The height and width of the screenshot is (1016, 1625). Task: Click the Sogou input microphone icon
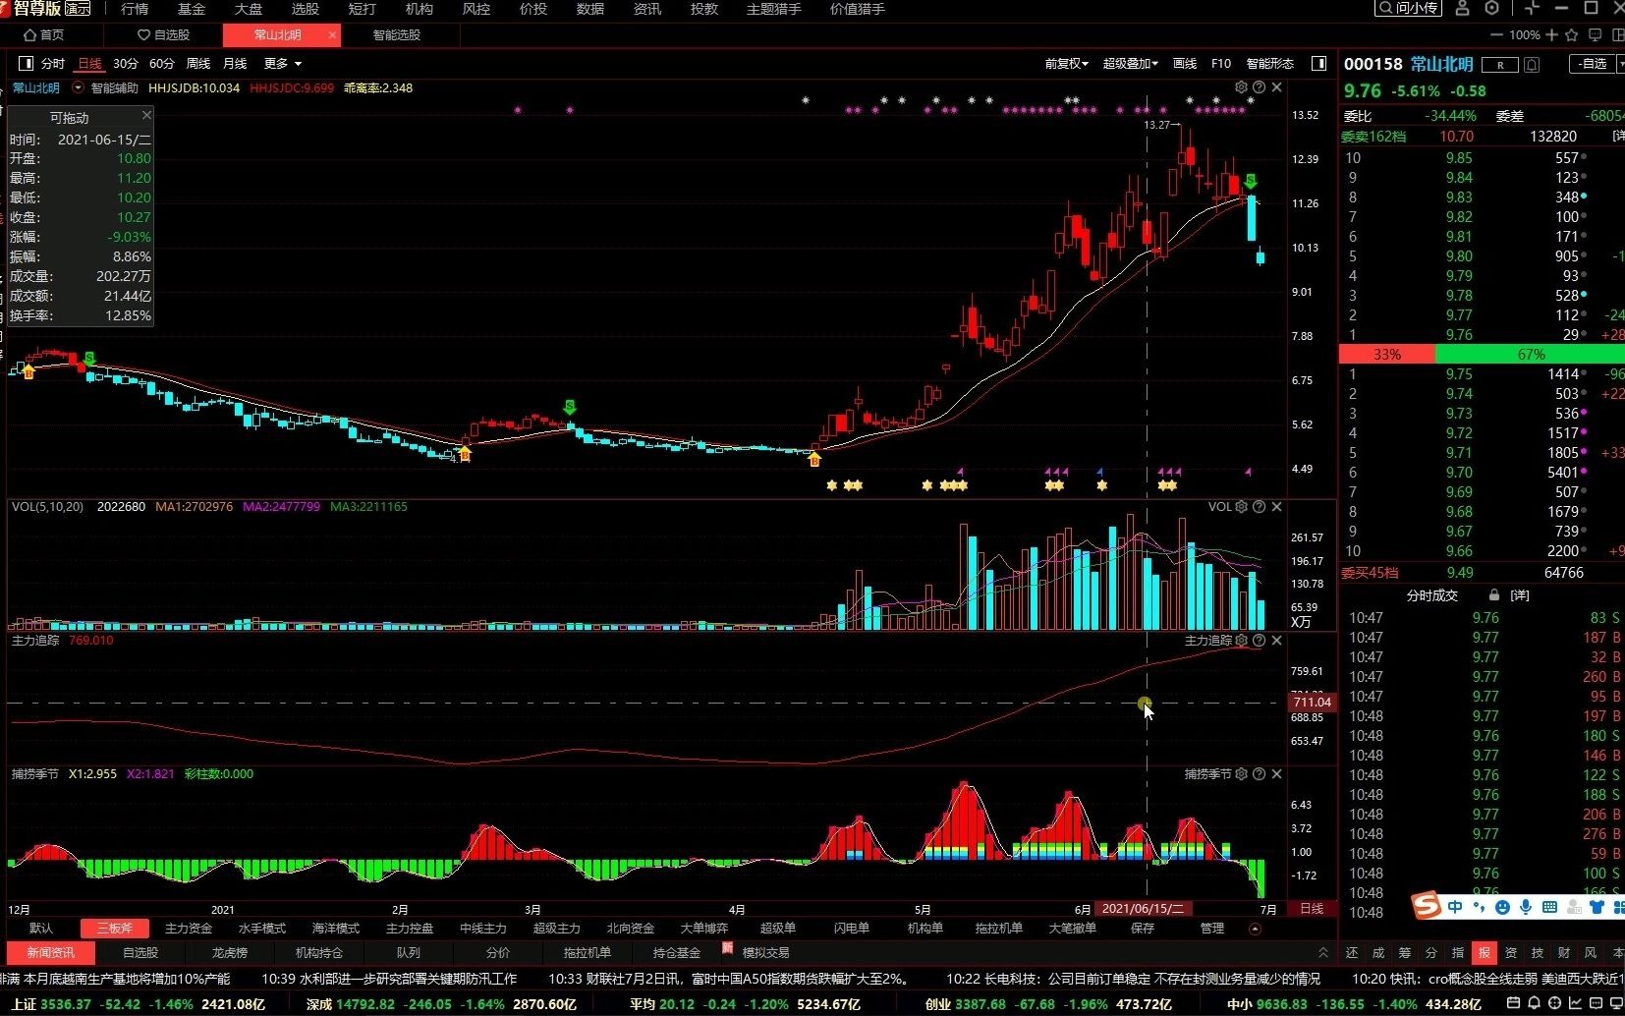pos(1526,907)
